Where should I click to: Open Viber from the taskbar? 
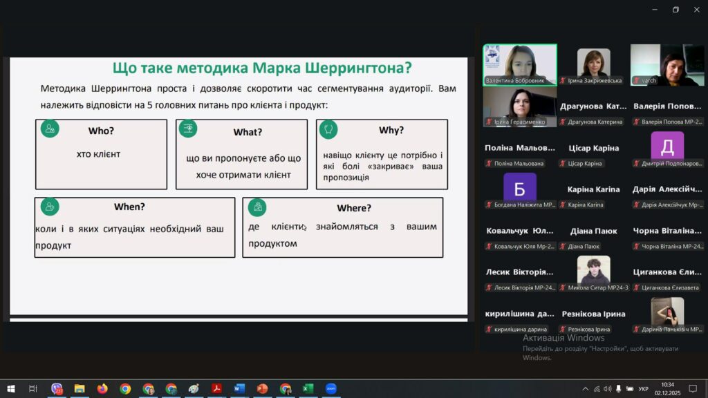click(x=57, y=389)
